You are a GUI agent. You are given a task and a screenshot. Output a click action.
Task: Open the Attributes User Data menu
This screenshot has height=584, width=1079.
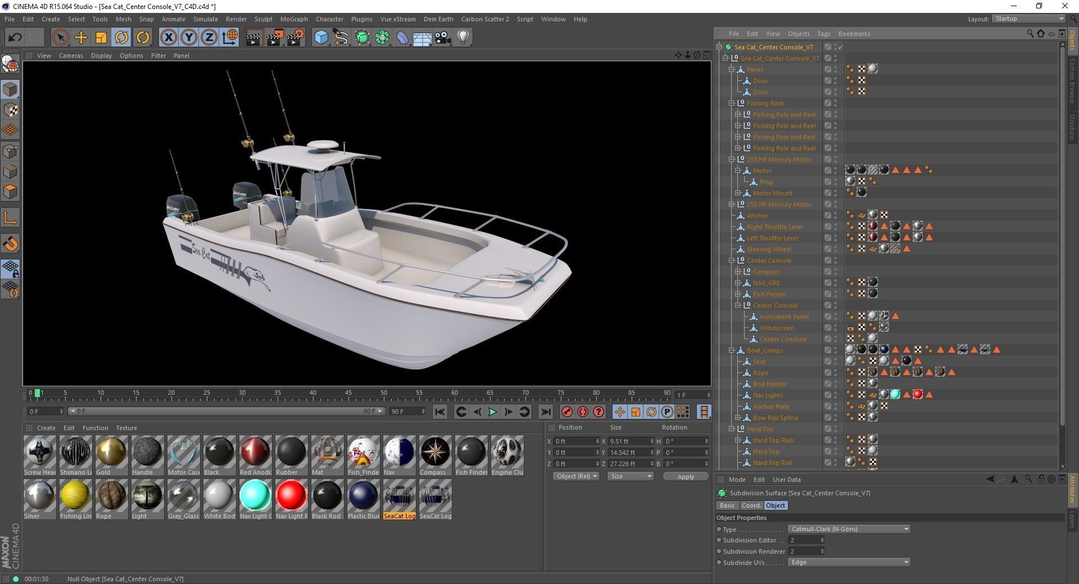point(786,480)
